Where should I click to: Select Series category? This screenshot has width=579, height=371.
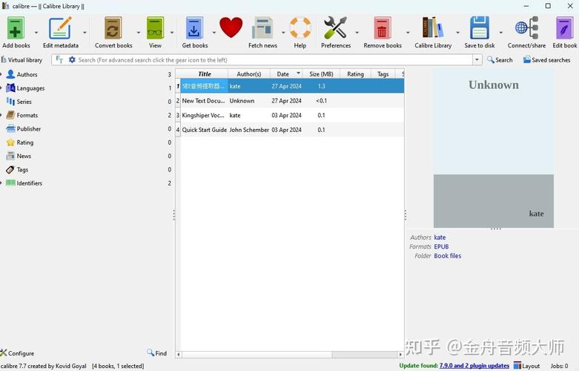pos(24,102)
